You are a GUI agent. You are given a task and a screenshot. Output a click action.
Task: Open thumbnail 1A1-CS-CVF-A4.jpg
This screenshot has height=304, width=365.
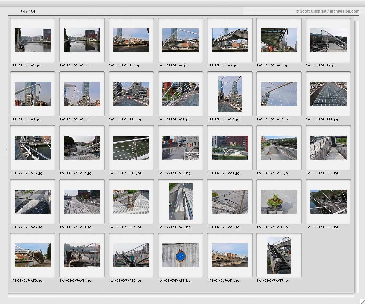pyautogui.click(x=181, y=40)
